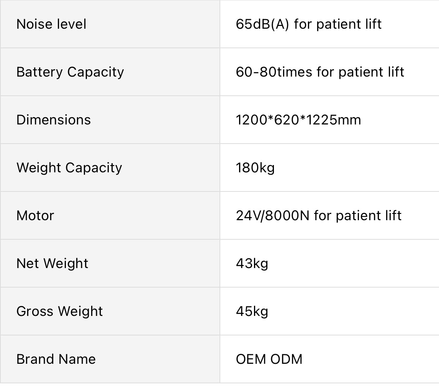Viewport: 439px width, 386px height.
Task: Select the 24V/8000N for patient lift value
Action: click(x=319, y=216)
